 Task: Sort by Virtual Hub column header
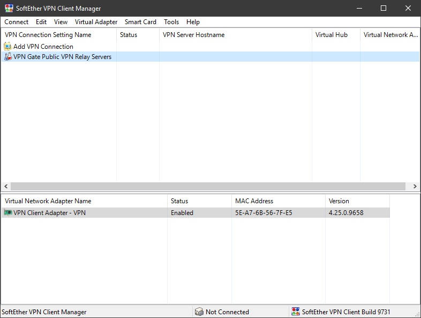(x=336, y=35)
